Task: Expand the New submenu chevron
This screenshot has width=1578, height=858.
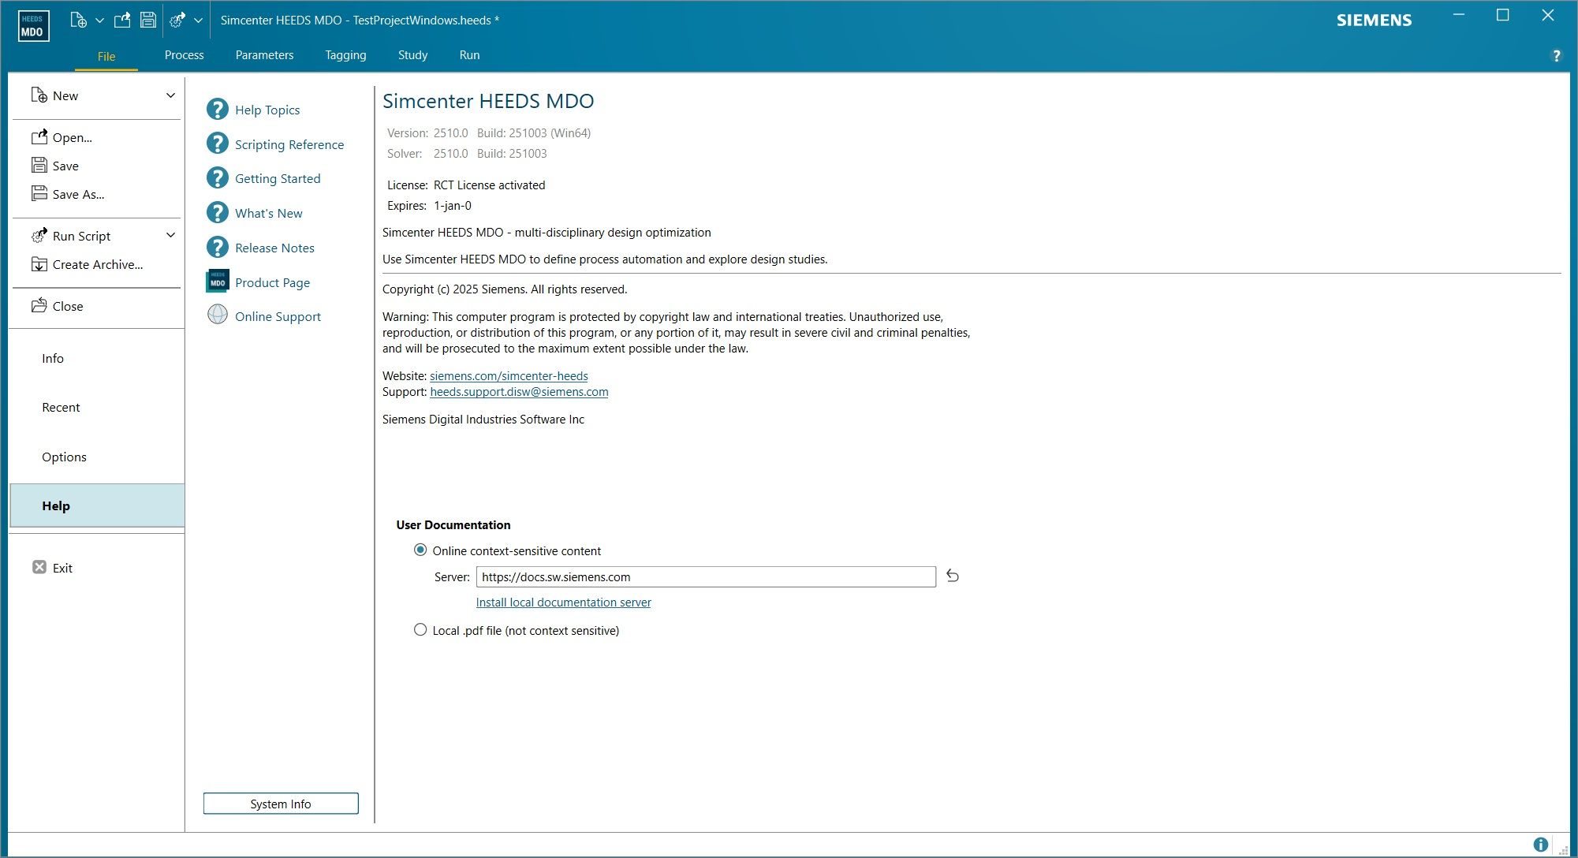Action: 170,95
